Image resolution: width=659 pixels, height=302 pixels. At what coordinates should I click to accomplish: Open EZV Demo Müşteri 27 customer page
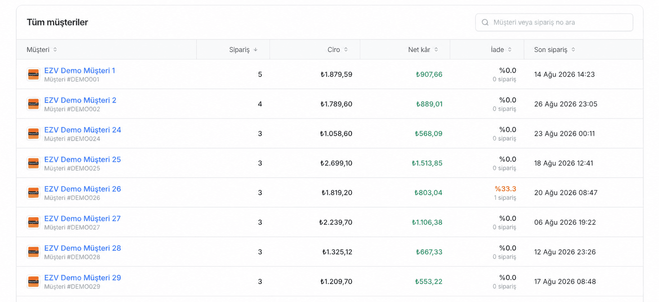click(x=83, y=218)
